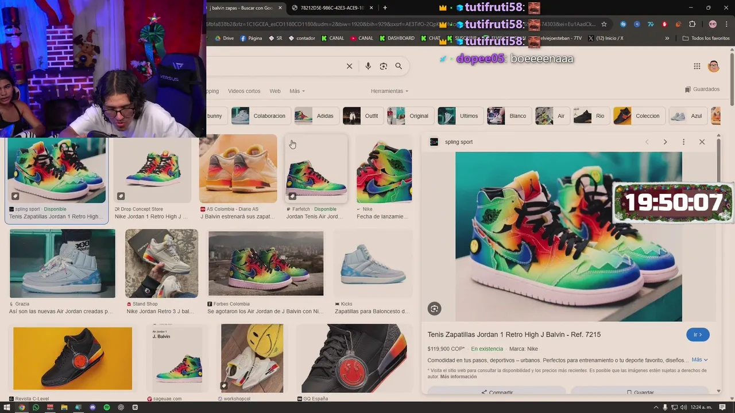Open the Chrome profile avatar in toolbar
The image size is (735, 413).
713,24
